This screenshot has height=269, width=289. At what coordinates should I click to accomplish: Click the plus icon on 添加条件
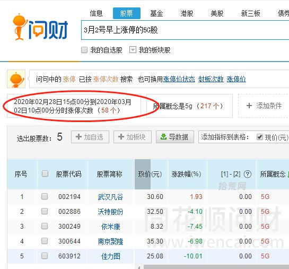(249, 106)
